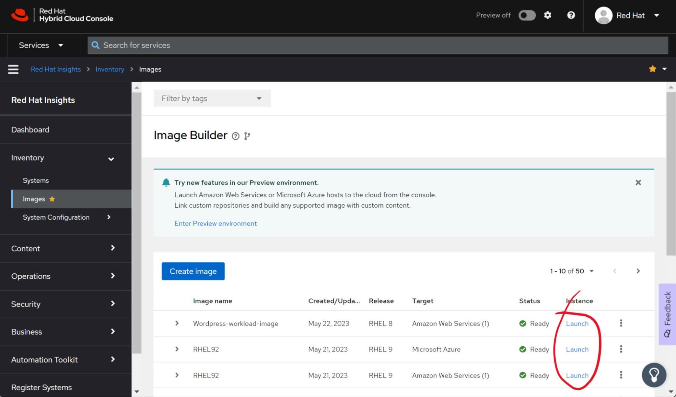676x397 pixels.
Task: Expand the RHEL92 Microsoft Azure row
Action: click(x=177, y=349)
